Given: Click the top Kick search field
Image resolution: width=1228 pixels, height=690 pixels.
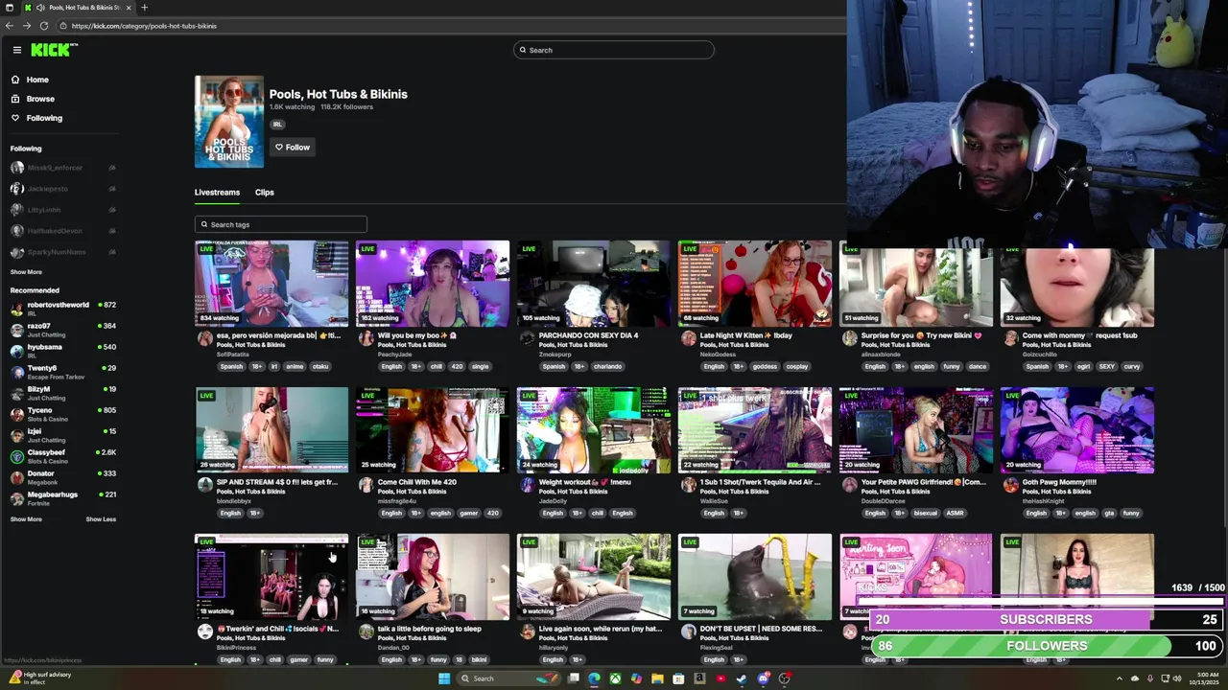Looking at the screenshot, I should pyautogui.click(x=614, y=50).
